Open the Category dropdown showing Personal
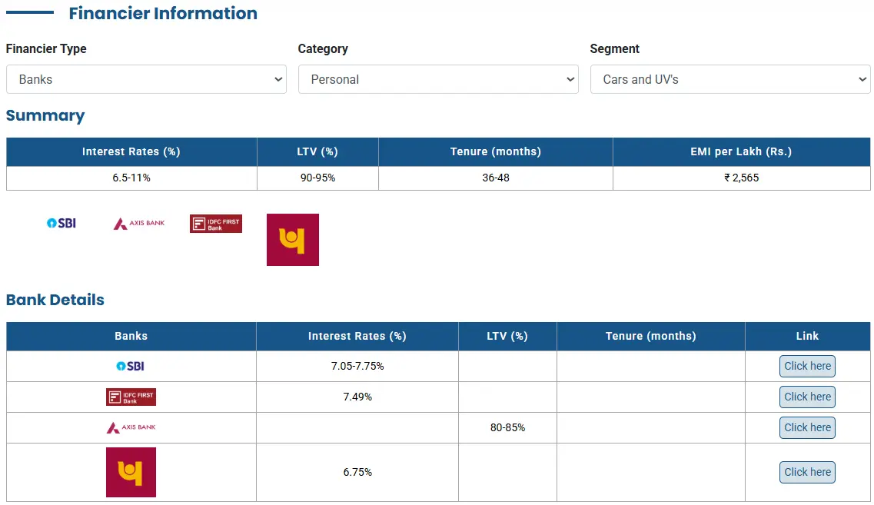This screenshot has width=874, height=505. (x=438, y=79)
